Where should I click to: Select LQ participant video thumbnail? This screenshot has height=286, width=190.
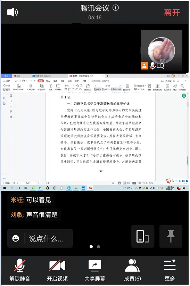click(x=162, y=50)
